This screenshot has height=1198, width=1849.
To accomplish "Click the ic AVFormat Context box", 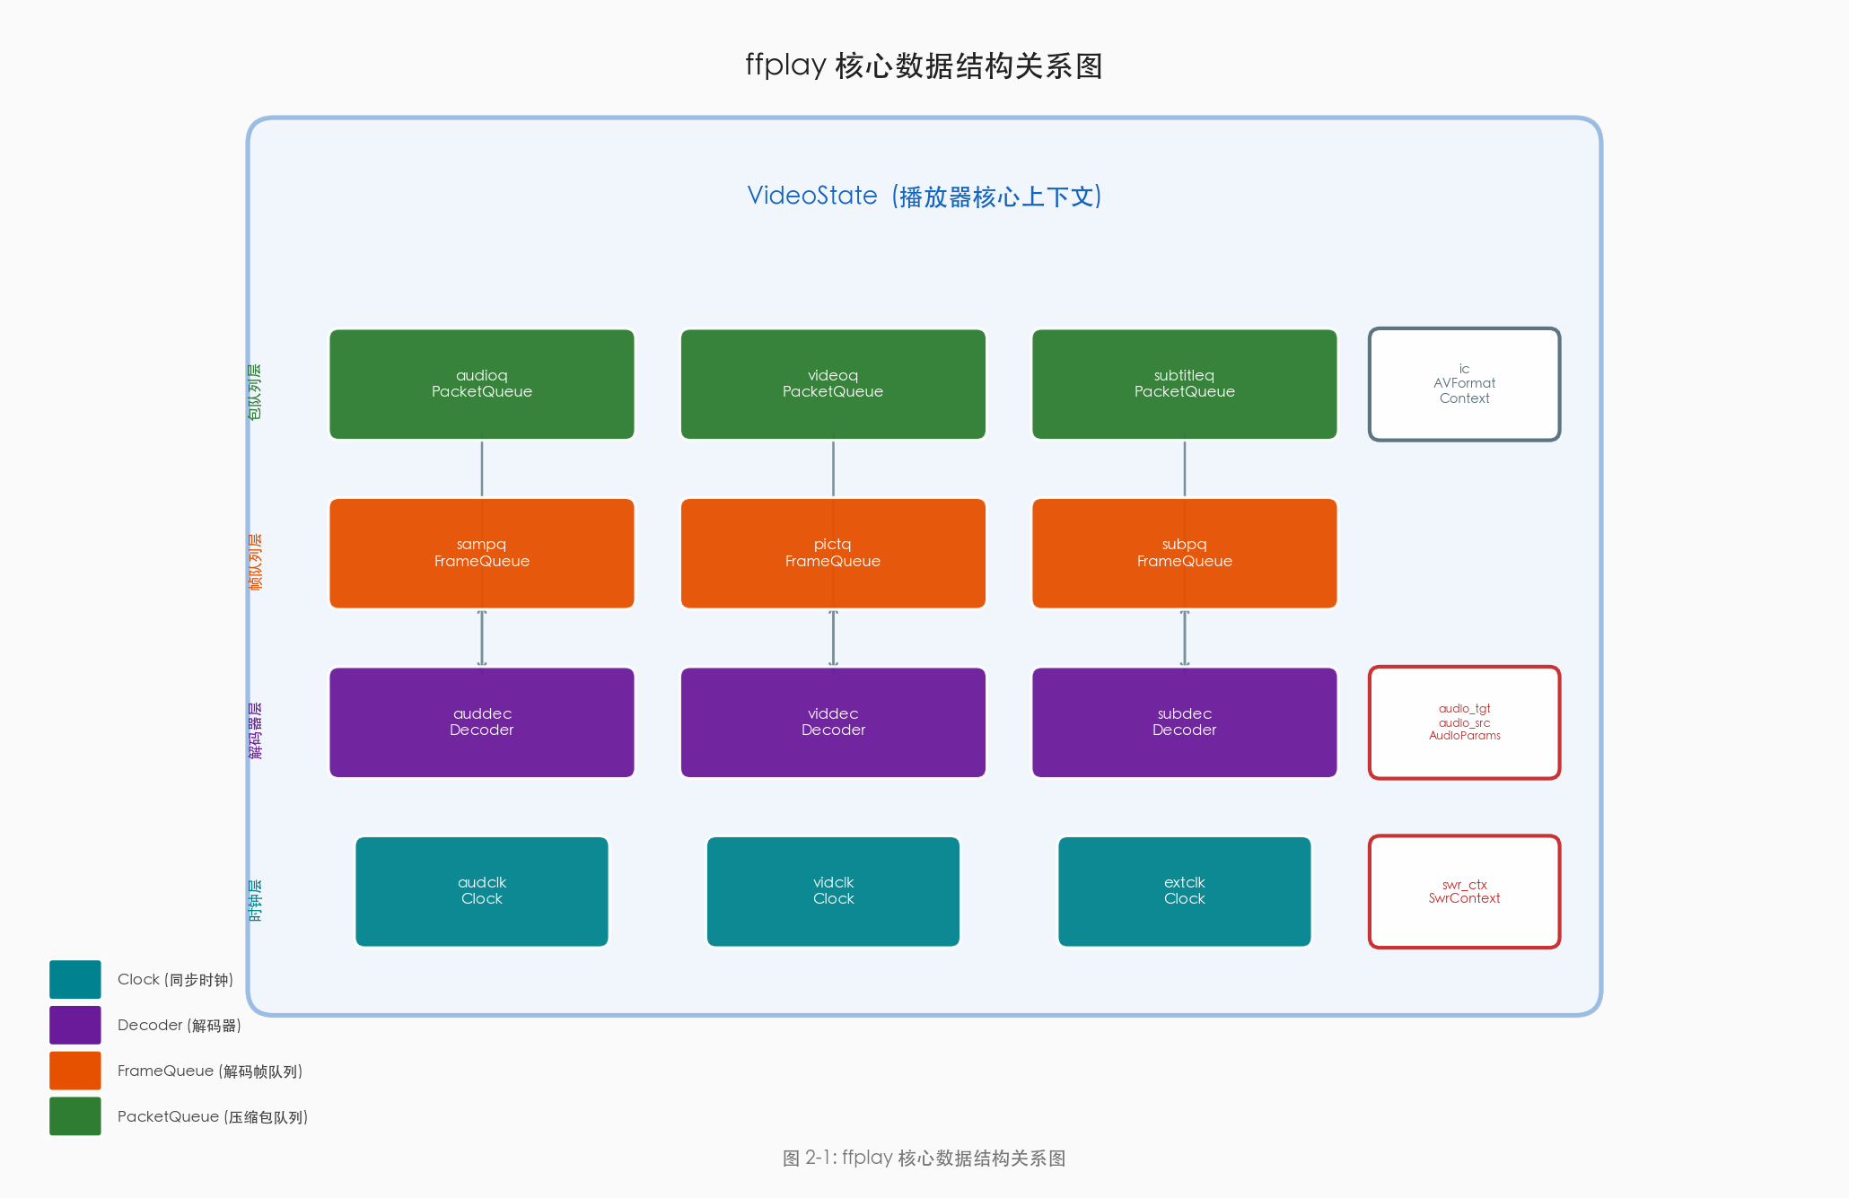I will pyautogui.click(x=1464, y=384).
